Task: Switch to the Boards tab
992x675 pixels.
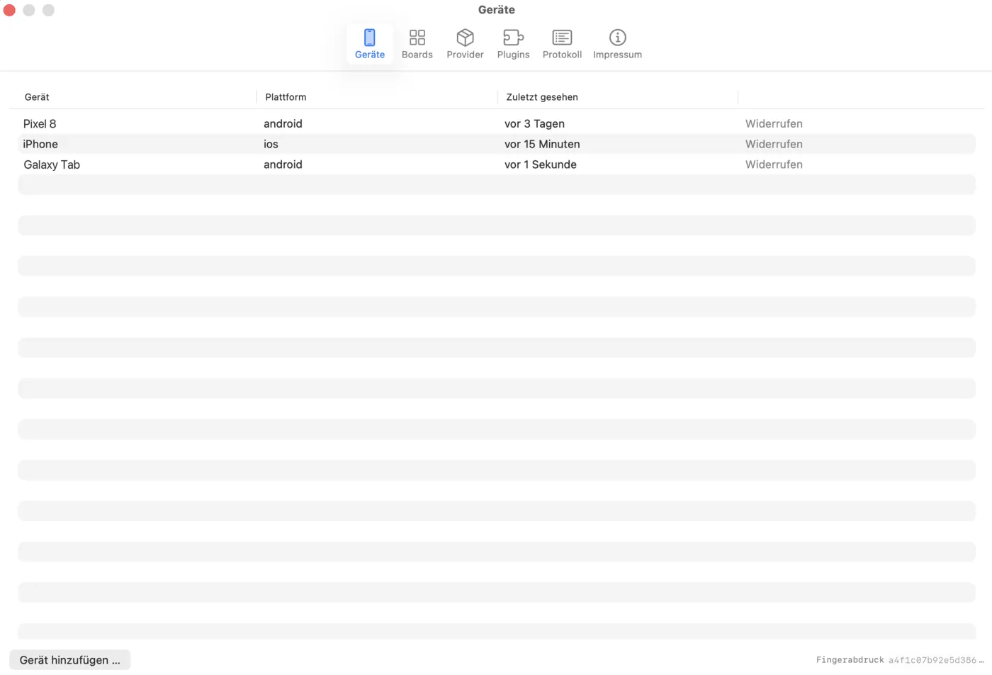Action: pos(417,44)
